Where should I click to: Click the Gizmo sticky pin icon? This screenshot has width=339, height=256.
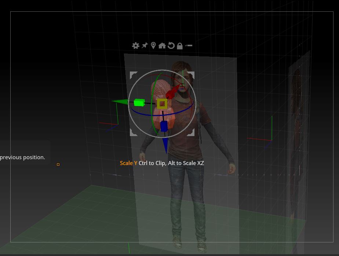[145, 45]
